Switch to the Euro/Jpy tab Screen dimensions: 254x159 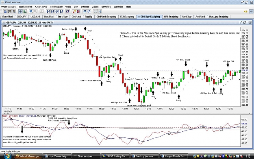point(63,17)
